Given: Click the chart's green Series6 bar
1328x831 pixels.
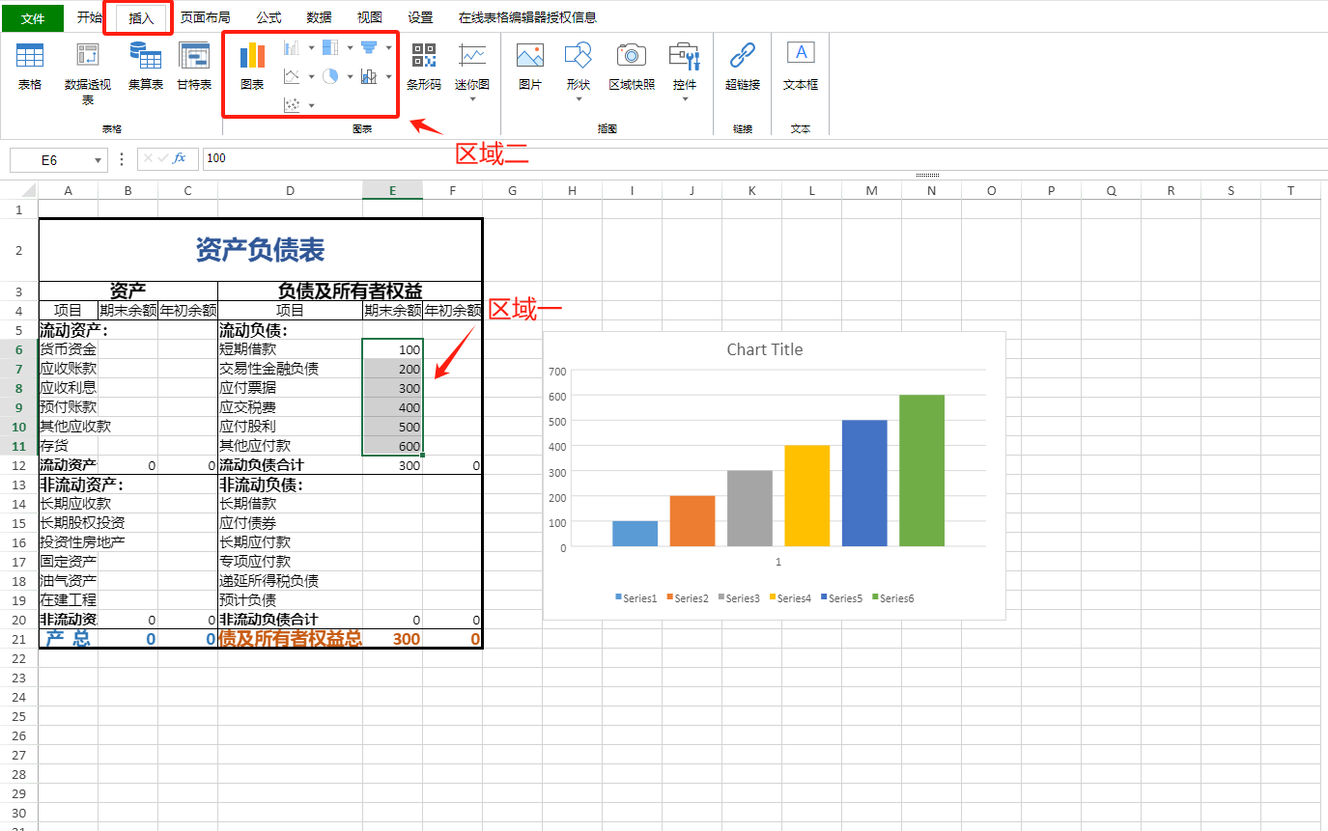Looking at the screenshot, I should [x=921, y=471].
